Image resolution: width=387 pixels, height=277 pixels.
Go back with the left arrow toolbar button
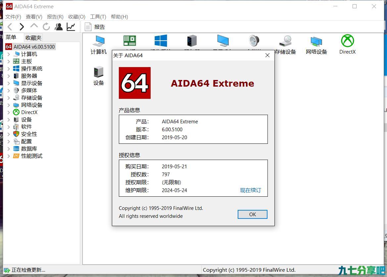[x=10, y=27]
